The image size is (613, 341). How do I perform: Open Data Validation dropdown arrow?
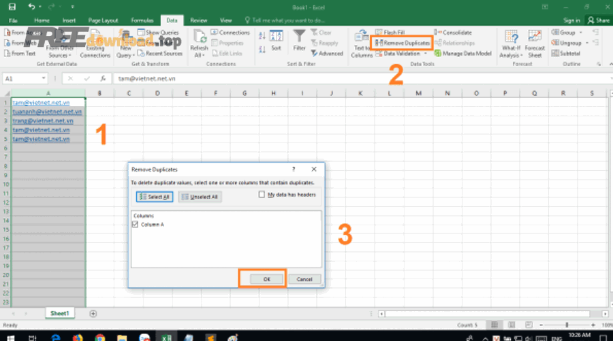tap(425, 54)
